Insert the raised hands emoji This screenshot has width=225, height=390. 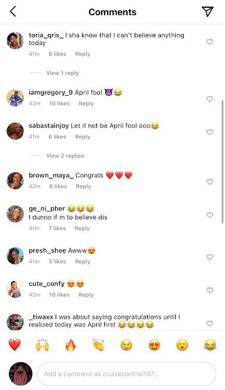click(42, 345)
